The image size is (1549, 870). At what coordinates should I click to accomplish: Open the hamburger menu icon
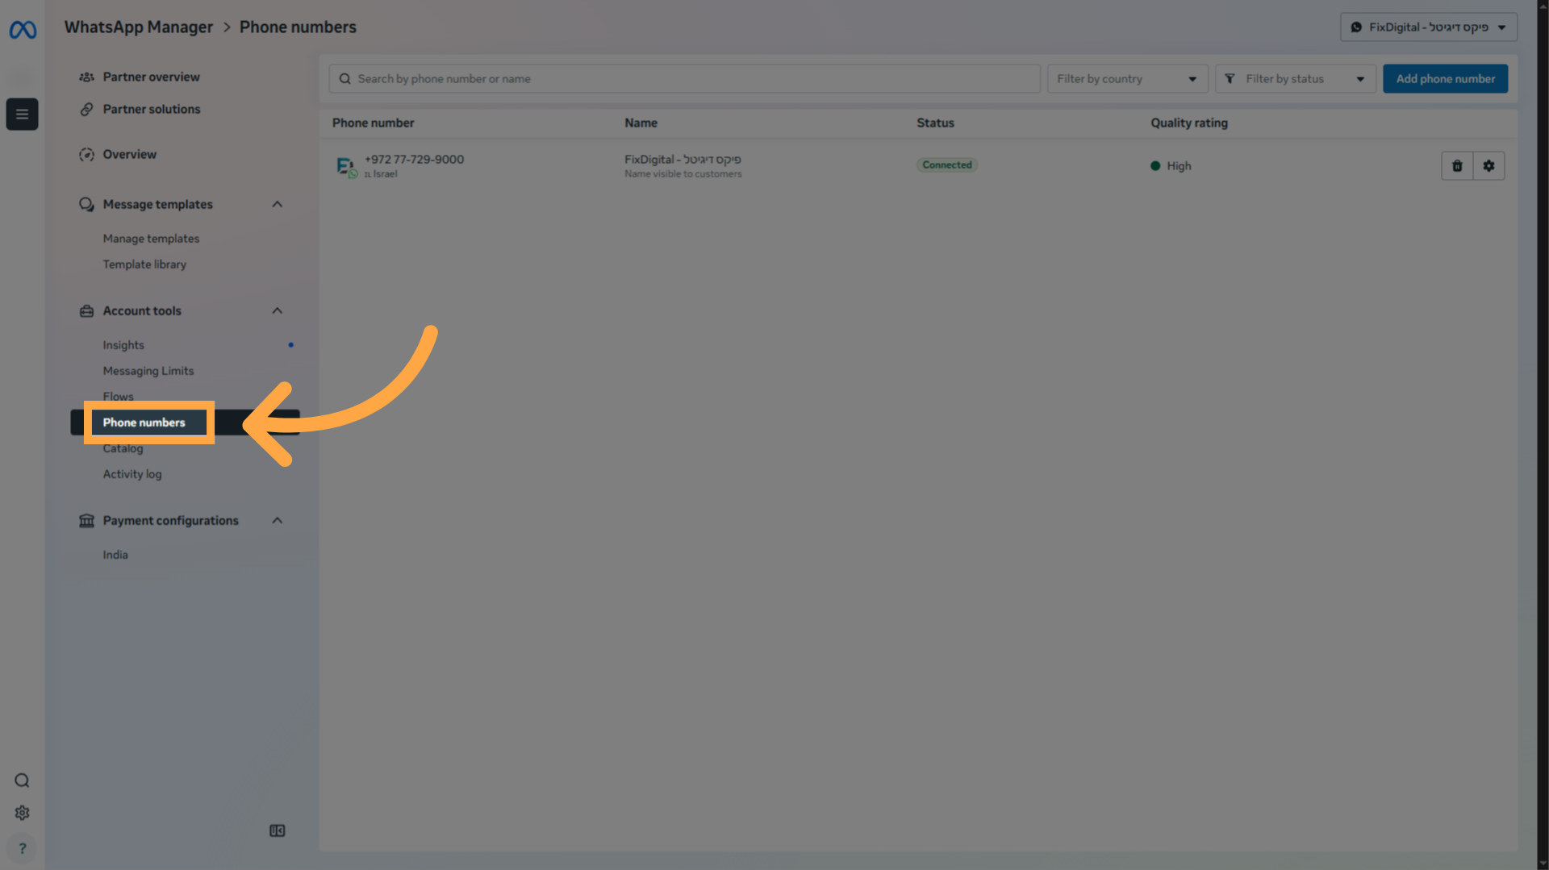[x=23, y=114]
